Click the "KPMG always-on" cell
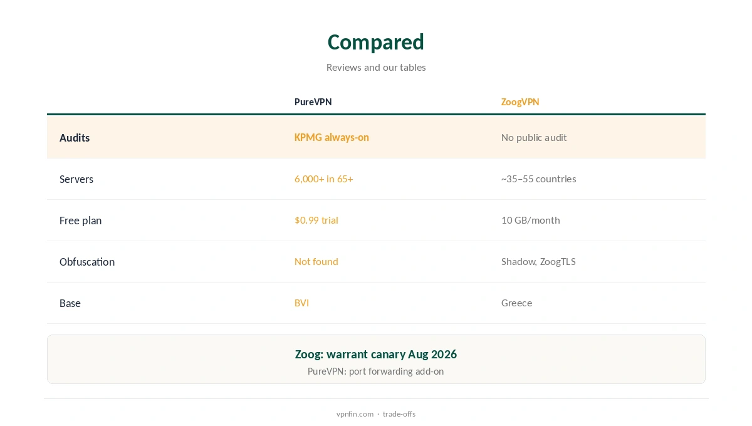The image size is (752, 426). pos(332,137)
